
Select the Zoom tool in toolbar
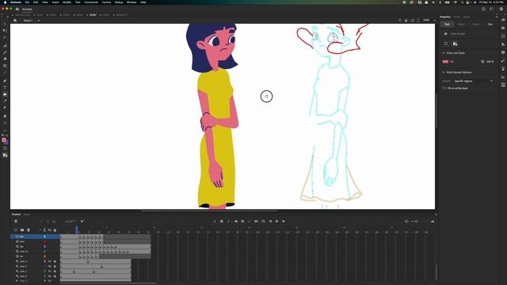click(x=5, y=123)
